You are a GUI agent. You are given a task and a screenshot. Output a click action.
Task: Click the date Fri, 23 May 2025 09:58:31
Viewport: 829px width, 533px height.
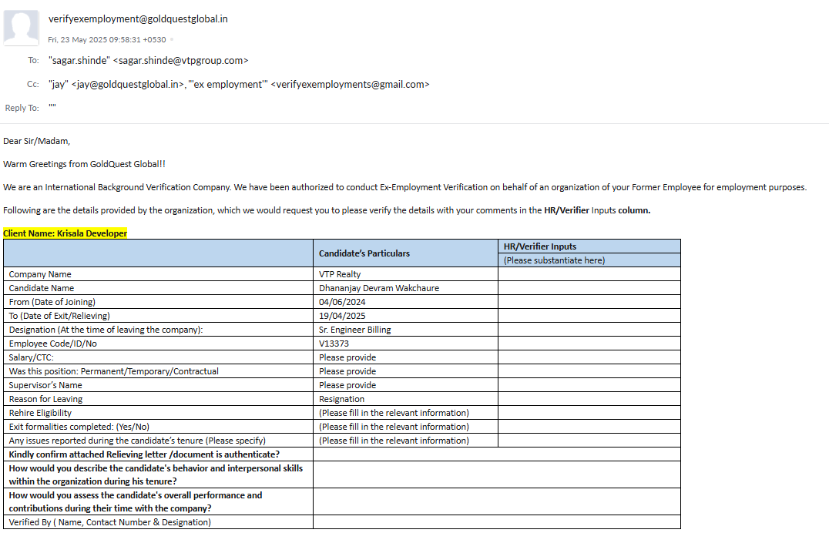pyautogui.click(x=107, y=39)
